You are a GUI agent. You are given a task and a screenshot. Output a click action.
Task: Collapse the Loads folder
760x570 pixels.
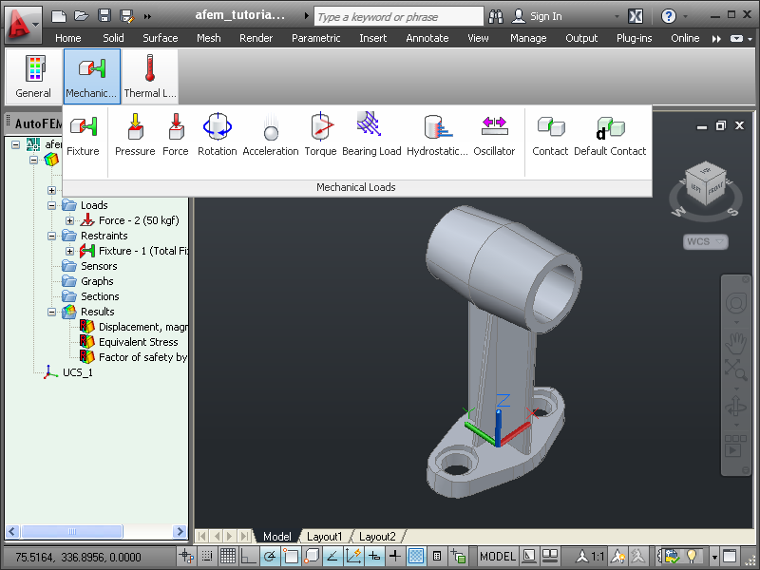click(52, 205)
